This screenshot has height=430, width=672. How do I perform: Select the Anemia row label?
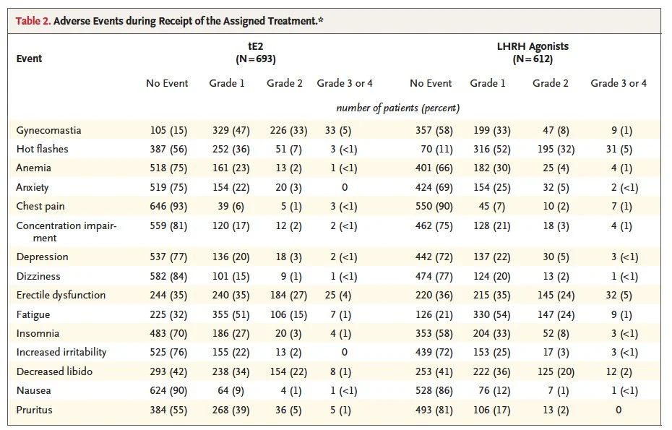pyautogui.click(x=33, y=168)
